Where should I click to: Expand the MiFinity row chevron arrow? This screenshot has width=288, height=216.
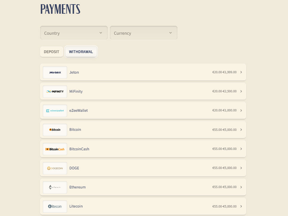pos(241,91)
